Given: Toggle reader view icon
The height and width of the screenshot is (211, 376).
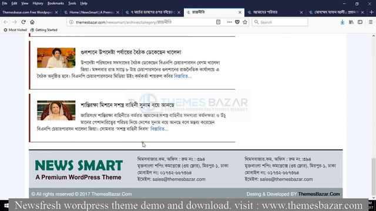Looking at the screenshot, I should click(218, 22).
